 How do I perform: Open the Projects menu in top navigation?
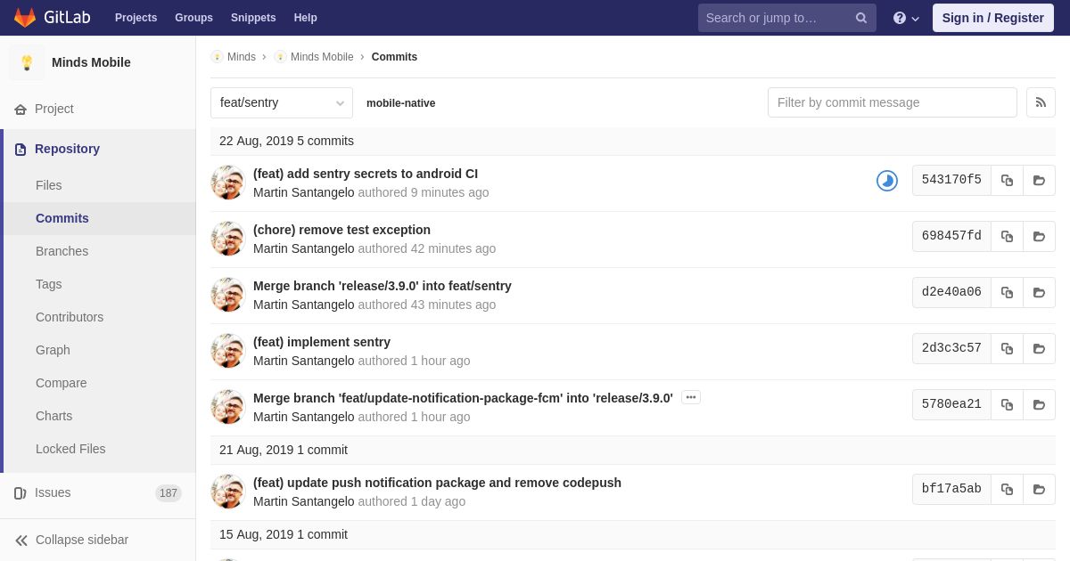[x=136, y=18]
